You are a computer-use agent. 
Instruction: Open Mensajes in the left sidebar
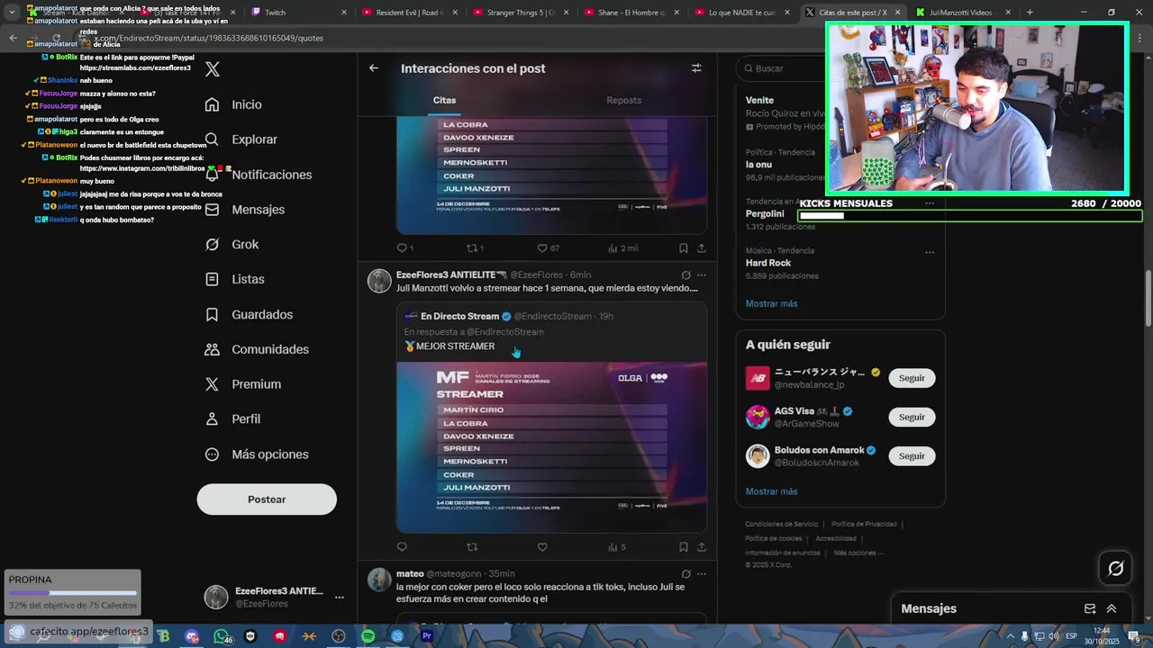tap(244, 210)
